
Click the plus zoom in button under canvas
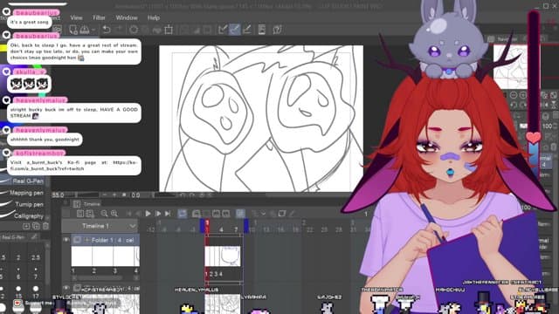[x=114, y=195]
